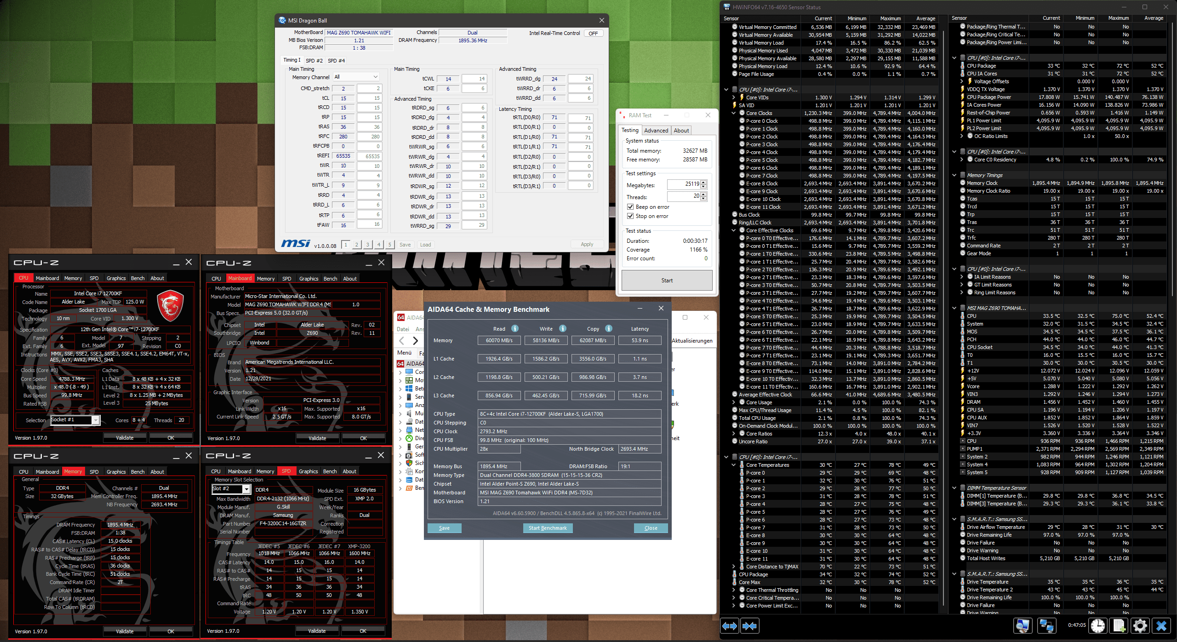
Task: Expand HWiNFO Voltage Offsets entry
Action: coord(962,81)
